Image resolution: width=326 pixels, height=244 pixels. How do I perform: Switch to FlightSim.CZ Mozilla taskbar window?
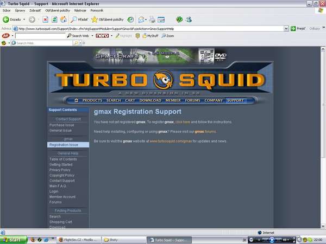click(x=79, y=240)
